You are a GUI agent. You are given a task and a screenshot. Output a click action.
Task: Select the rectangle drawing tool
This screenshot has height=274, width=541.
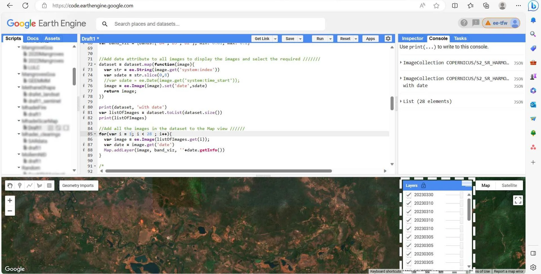pos(49,185)
